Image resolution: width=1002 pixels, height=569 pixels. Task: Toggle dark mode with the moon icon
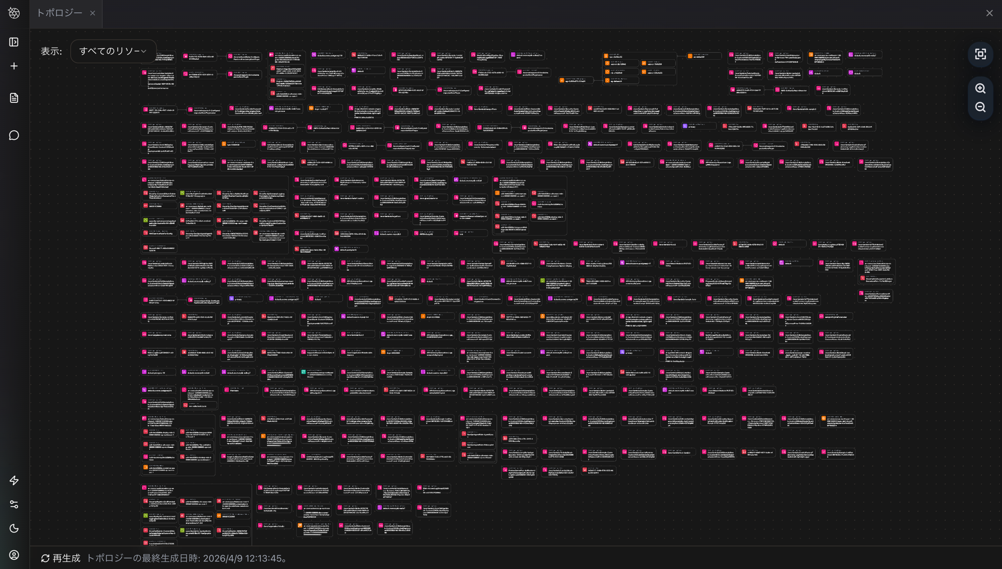[x=14, y=528]
